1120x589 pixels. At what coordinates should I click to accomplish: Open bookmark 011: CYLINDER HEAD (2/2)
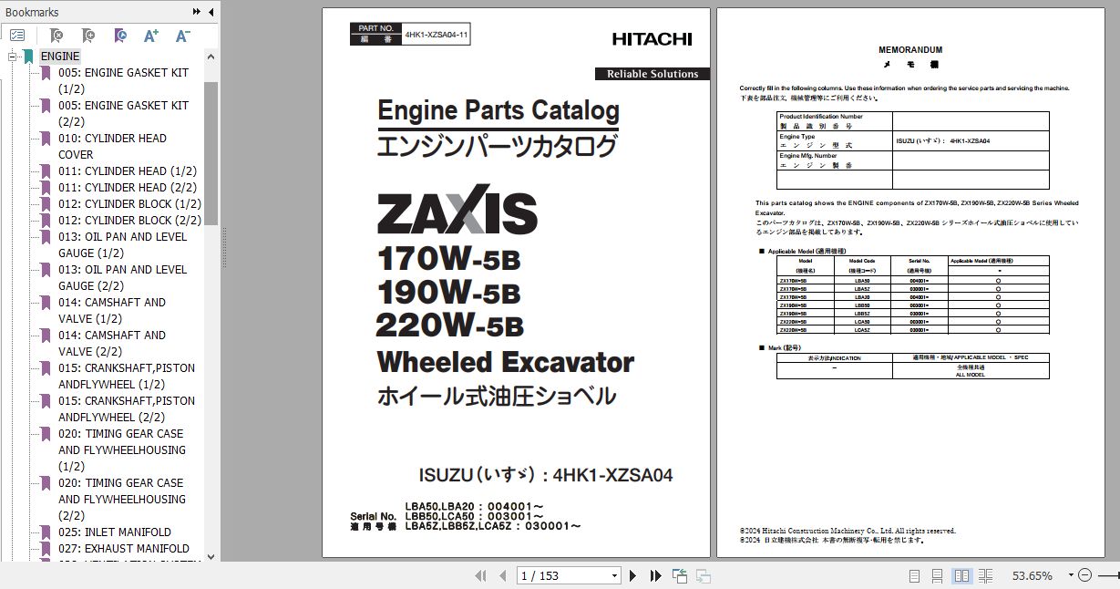[128, 188]
